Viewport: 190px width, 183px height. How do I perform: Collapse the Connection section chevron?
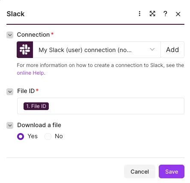(x=10, y=35)
